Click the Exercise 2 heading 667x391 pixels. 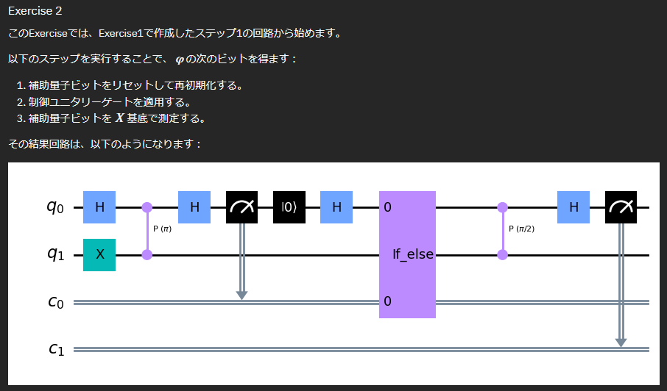35,11
